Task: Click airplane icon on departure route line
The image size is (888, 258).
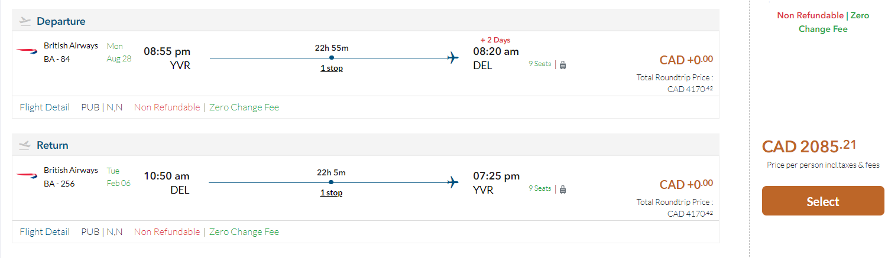Action: 453,58
